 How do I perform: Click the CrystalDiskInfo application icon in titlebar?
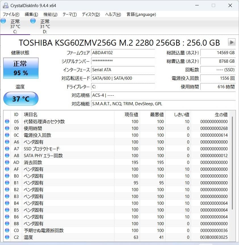click(6, 5)
